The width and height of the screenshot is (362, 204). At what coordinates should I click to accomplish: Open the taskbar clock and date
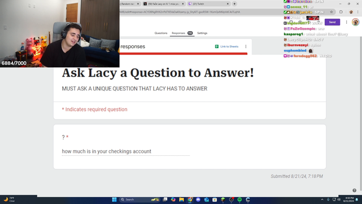348,199
